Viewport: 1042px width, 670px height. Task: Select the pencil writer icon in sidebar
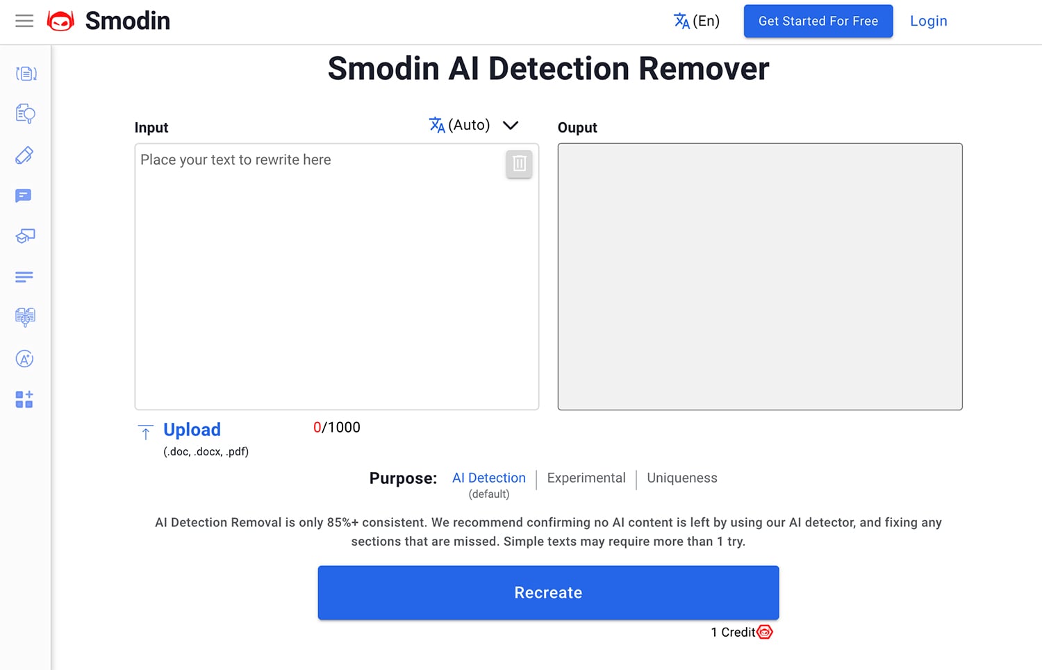click(24, 155)
